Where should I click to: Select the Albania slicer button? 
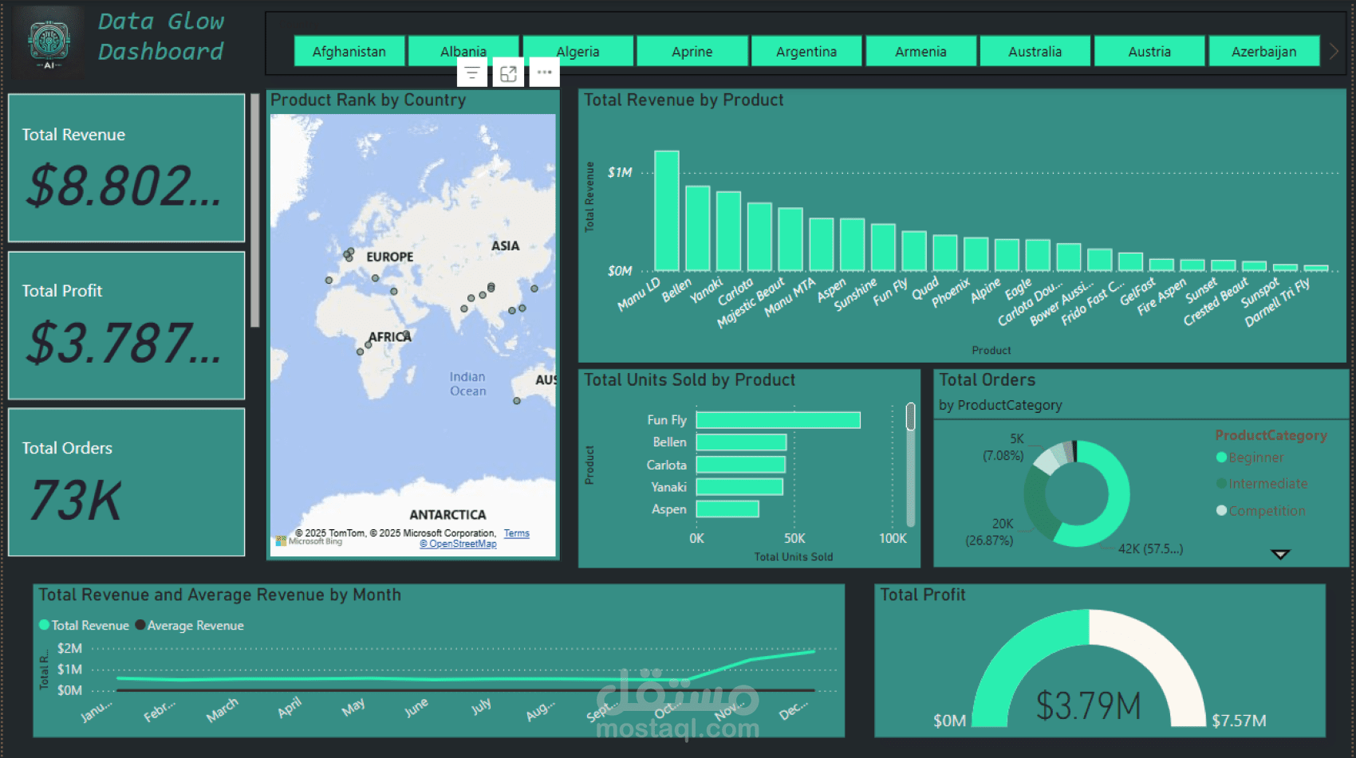[x=463, y=52]
